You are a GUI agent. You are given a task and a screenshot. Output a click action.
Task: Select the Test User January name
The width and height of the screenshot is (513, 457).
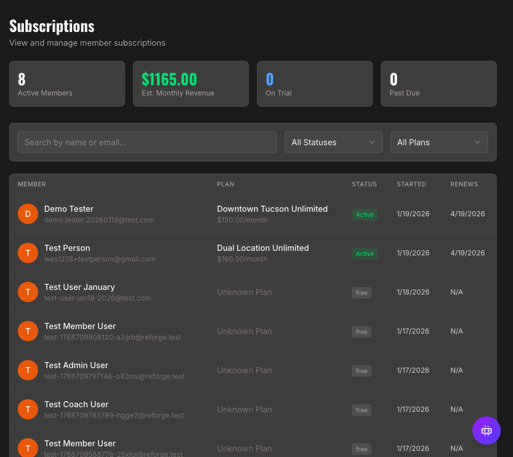80,287
